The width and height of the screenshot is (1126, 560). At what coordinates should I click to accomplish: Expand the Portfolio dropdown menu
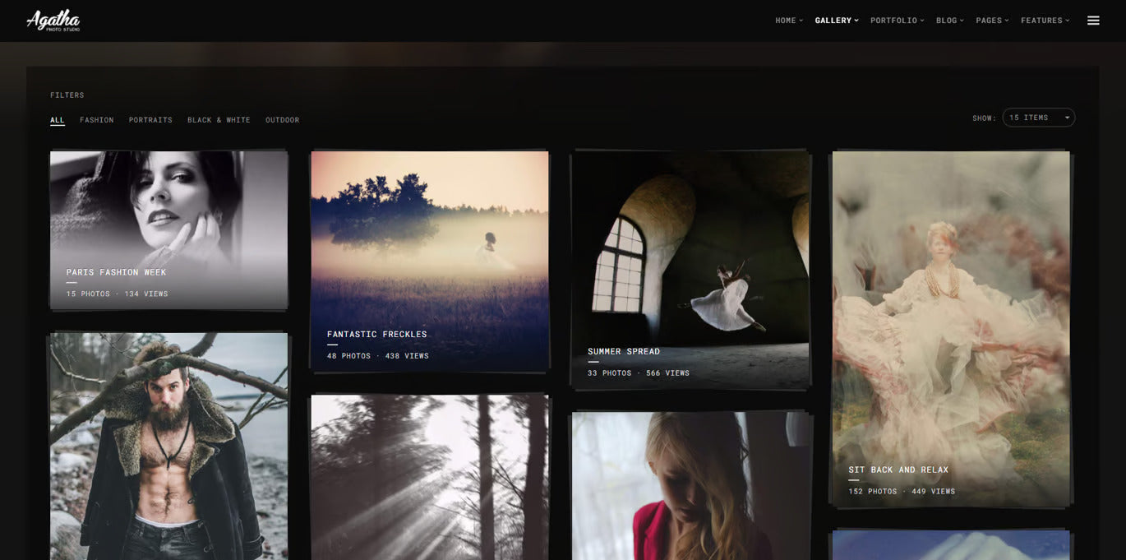[x=897, y=21]
